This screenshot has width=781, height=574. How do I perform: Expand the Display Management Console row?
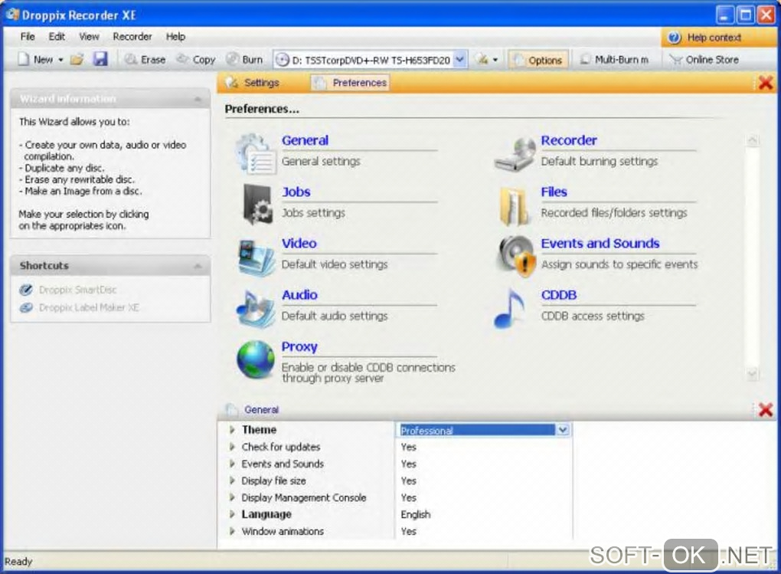(x=231, y=497)
